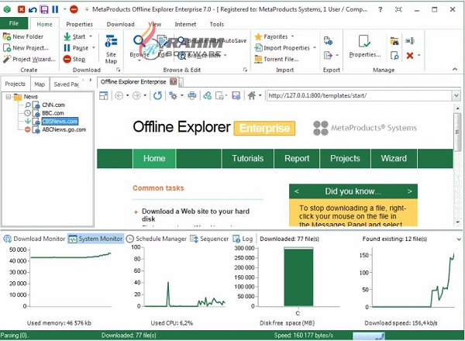This screenshot has height=341, width=465.
Task: Select CBSNews.com project in tree
Action: [59, 121]
